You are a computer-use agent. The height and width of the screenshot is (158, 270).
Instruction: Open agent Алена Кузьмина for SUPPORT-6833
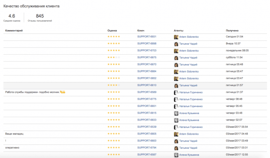189,120
